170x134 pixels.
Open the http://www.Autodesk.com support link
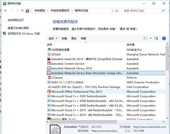click(x=150, y=127)
